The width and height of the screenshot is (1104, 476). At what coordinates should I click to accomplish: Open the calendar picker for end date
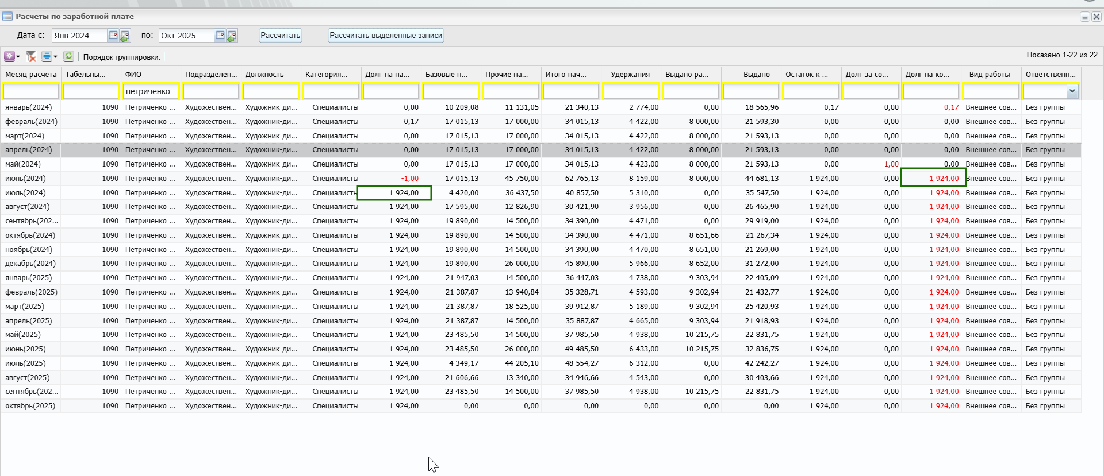(220, 36)
